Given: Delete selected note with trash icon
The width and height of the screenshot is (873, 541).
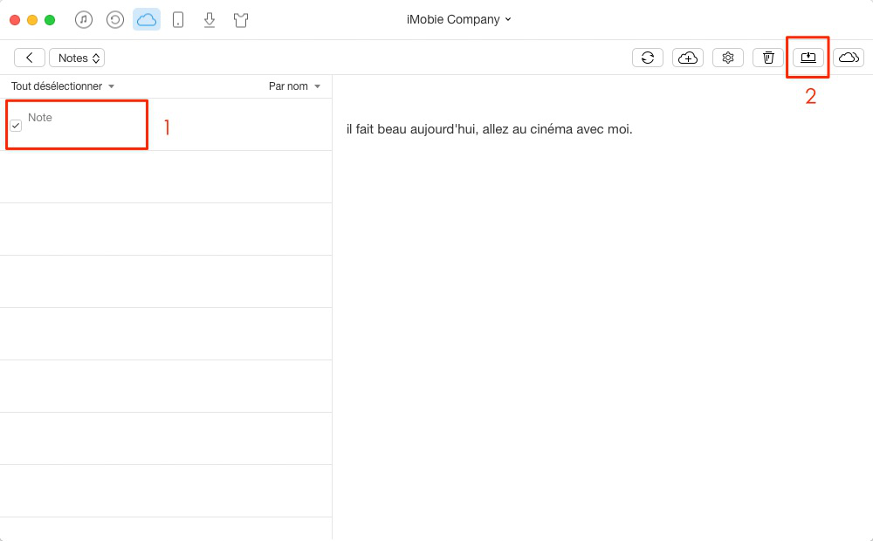Looking at the screenshot, I should point(767,58).
